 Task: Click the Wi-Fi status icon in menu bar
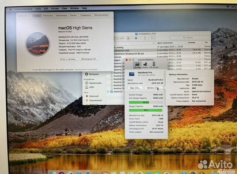pyautogui.click(x=227, y=7)
